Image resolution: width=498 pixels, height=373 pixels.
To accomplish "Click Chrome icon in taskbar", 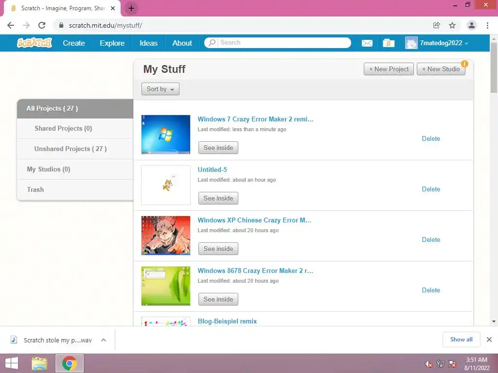I will pos(70,363).
